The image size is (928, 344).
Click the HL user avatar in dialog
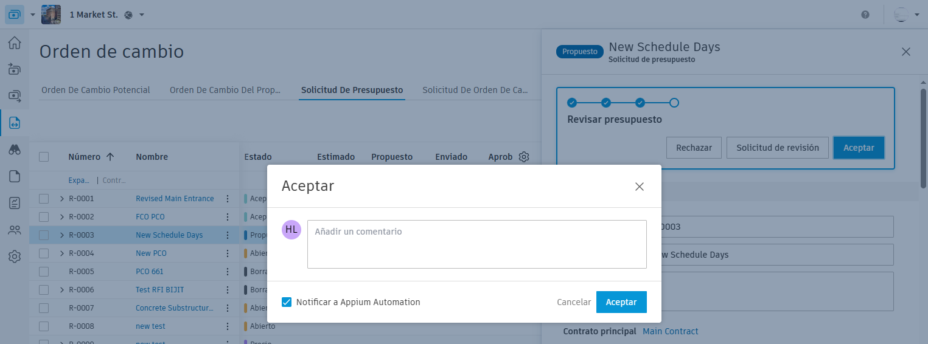[291, 230]
